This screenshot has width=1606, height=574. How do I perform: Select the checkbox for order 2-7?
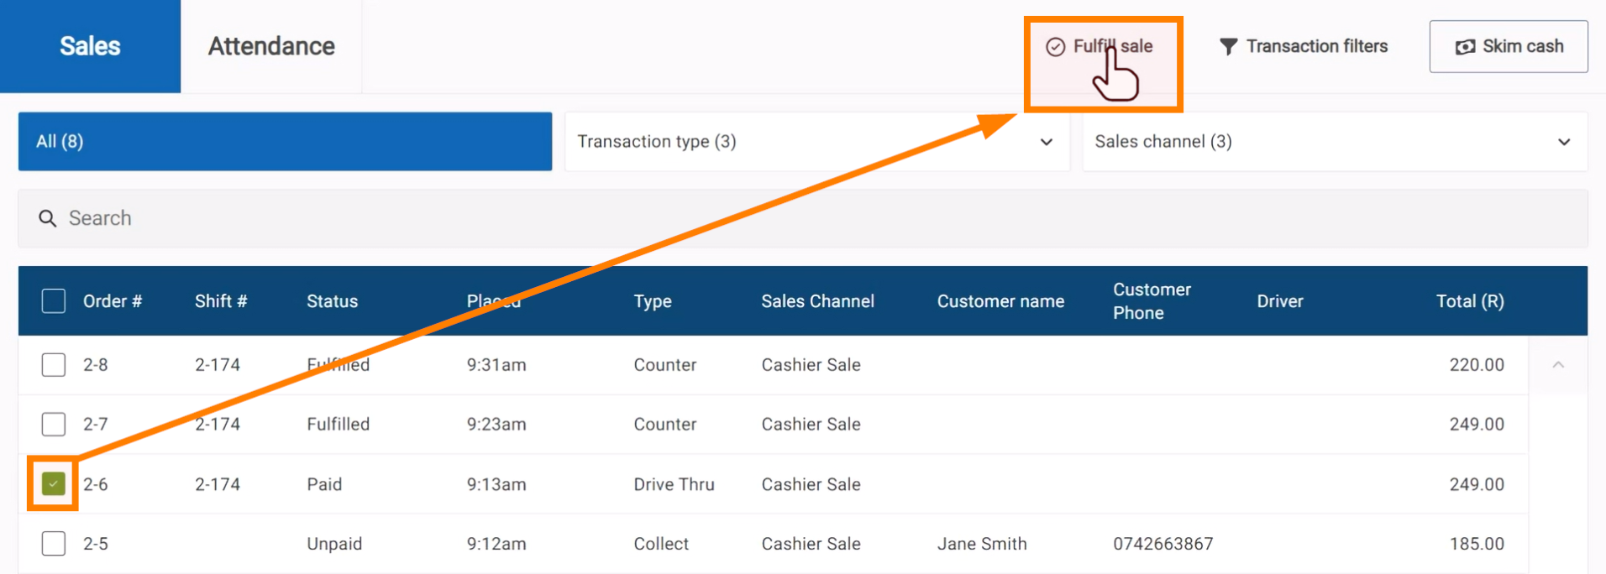tap(54, 425)
